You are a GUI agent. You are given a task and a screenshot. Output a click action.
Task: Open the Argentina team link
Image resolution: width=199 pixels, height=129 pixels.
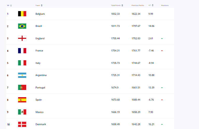point(41,75)
